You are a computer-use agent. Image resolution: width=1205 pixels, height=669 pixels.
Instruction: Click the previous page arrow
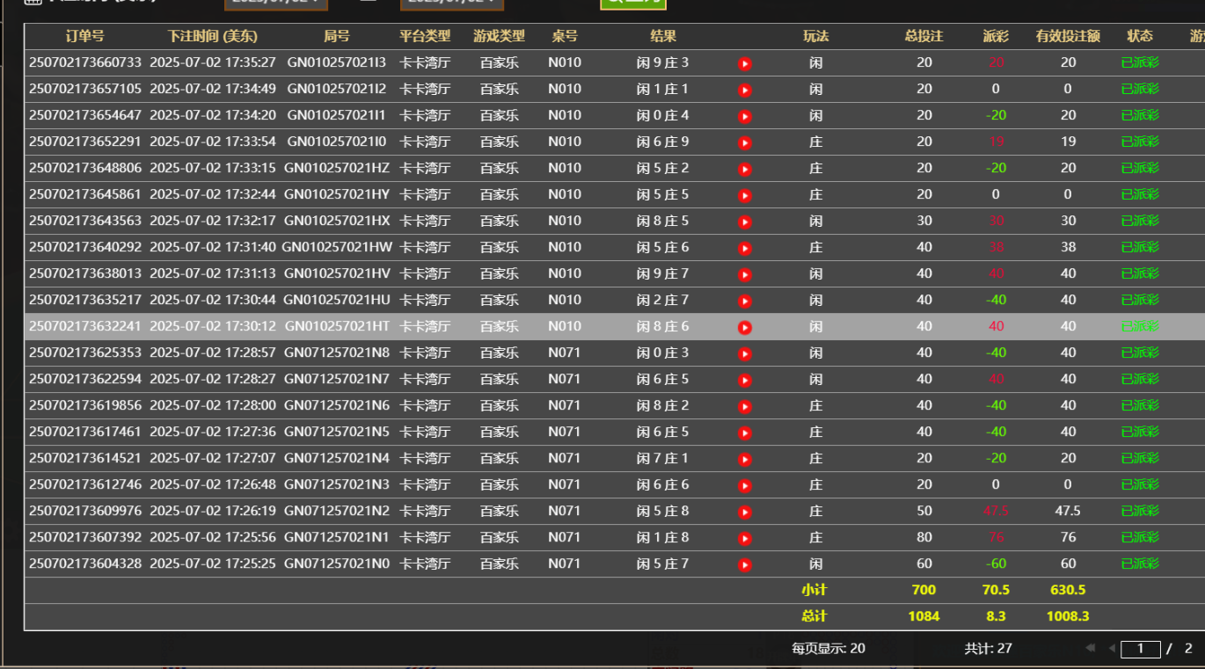(x=1112, y=649)
